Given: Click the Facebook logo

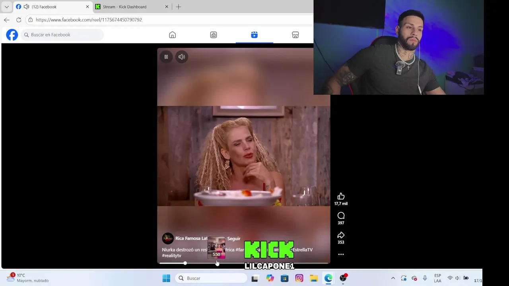Looking at the screenshot, I should pyautogui.click(x=12, y=35).
